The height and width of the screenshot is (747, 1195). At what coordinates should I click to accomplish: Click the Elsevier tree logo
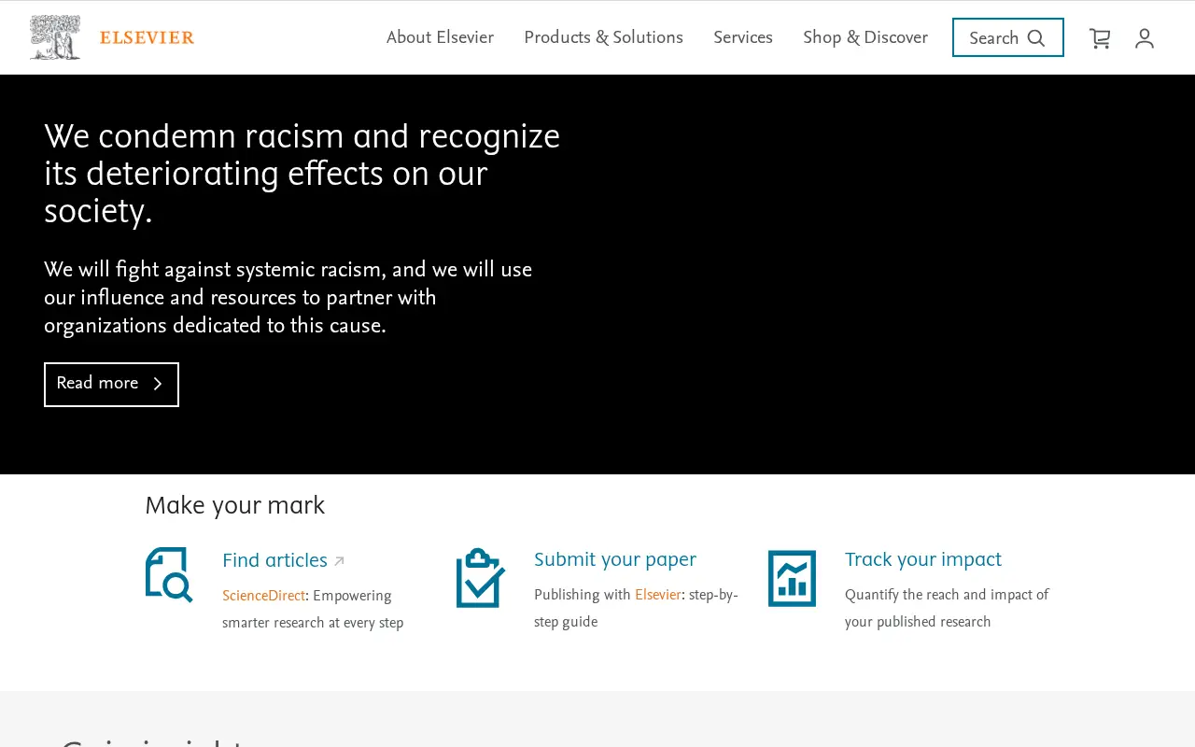point(55,37)
